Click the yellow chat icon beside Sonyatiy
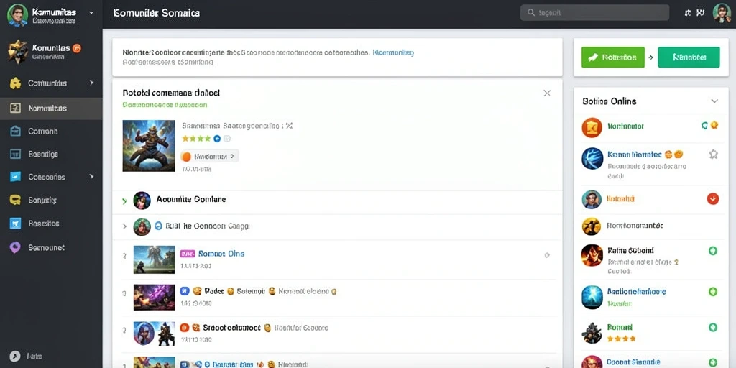 [x=15, y=200]
